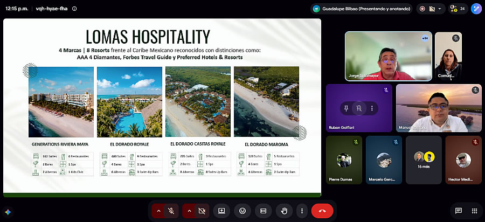This screenshot has height=222, width=485.
Task: Click muted mic icon on Comuni tile
Action: (455, 38)
